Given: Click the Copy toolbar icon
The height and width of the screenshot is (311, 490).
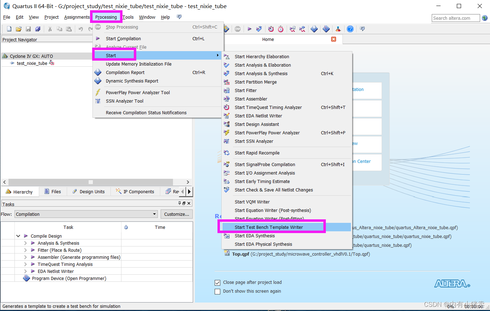Looking at the screenshot, I should (x=59, y=29).
